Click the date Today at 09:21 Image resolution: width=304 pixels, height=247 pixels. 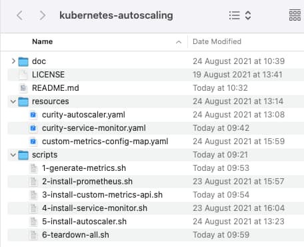220,155
